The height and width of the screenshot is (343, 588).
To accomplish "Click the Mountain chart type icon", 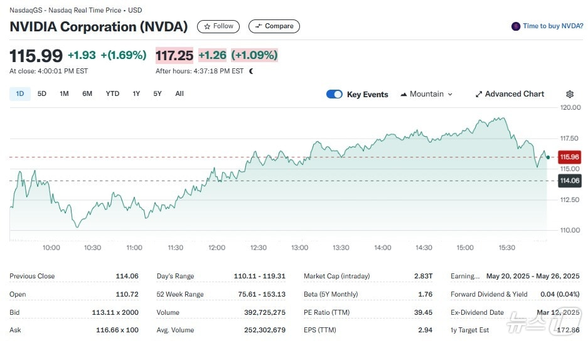I will [404, 94].
